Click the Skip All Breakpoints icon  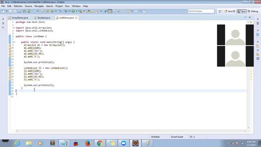(x=60, y=11)
